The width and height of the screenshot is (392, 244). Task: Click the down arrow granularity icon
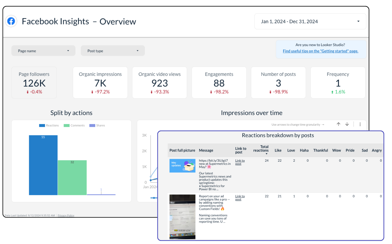[x=347, y=124]
